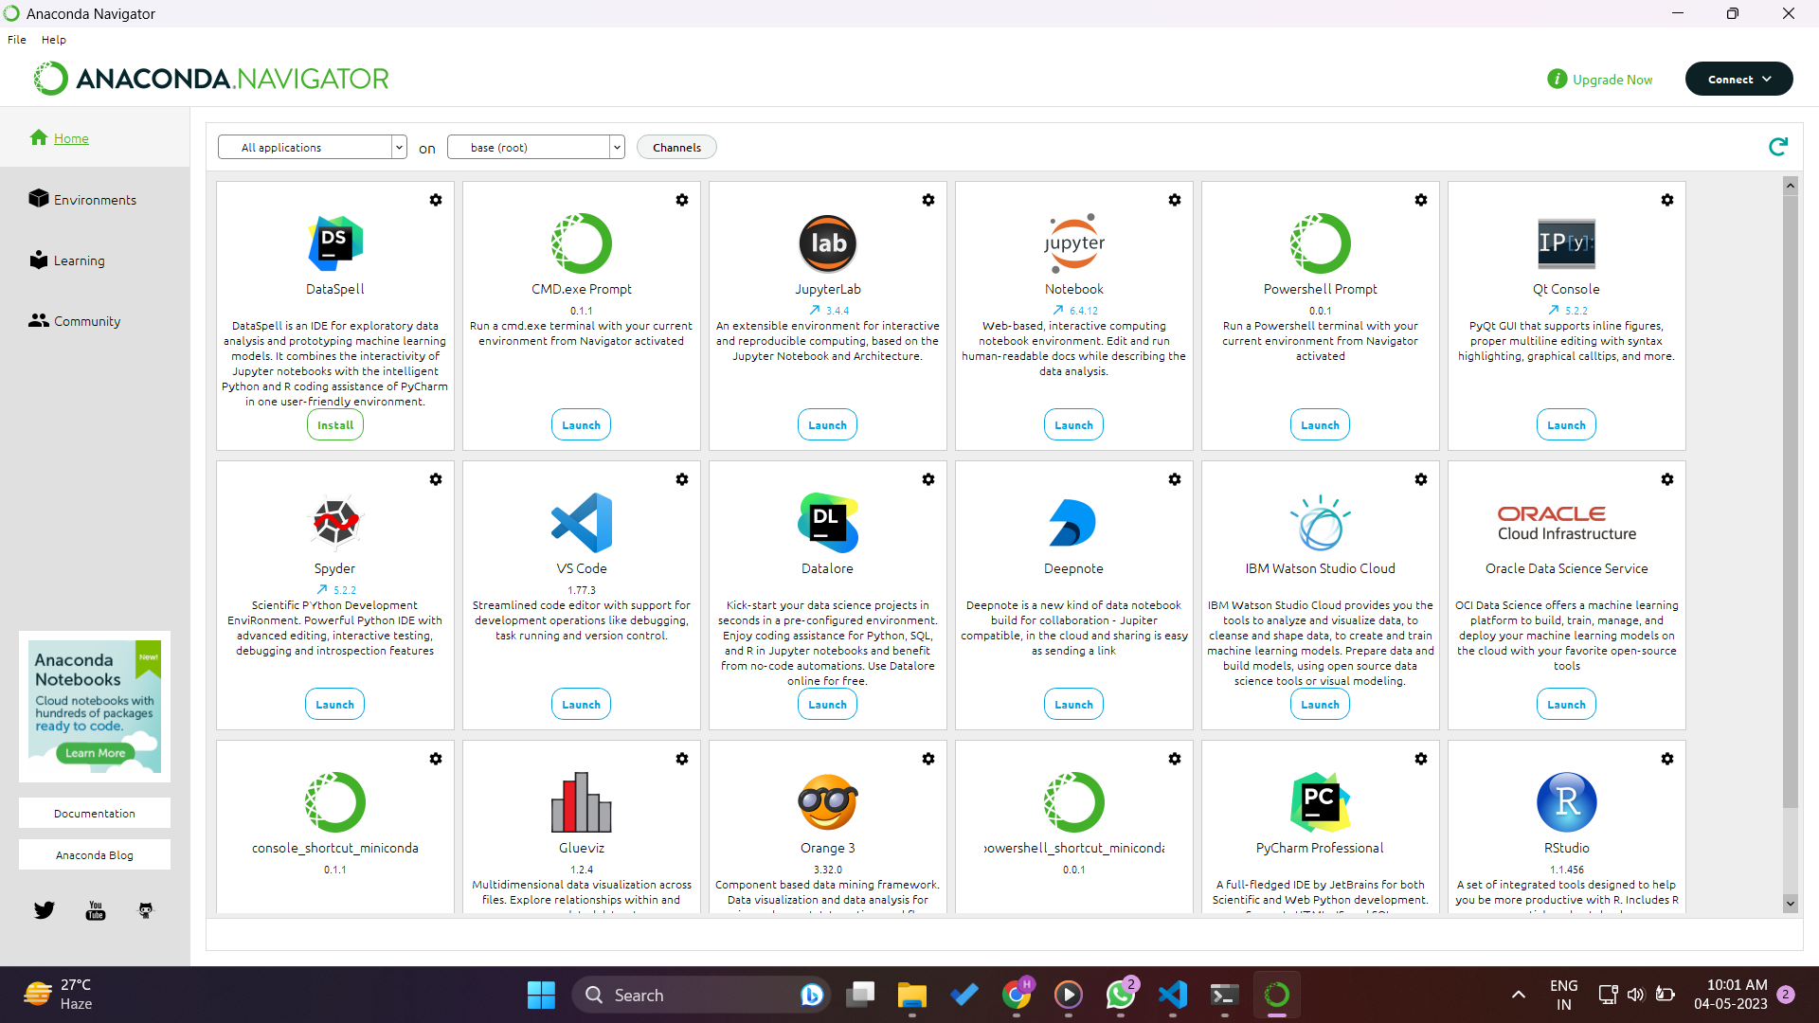Open WhatsApp from the taskbar
The height and width of the screenshot is (1023, 1819).
[1121, 995]
